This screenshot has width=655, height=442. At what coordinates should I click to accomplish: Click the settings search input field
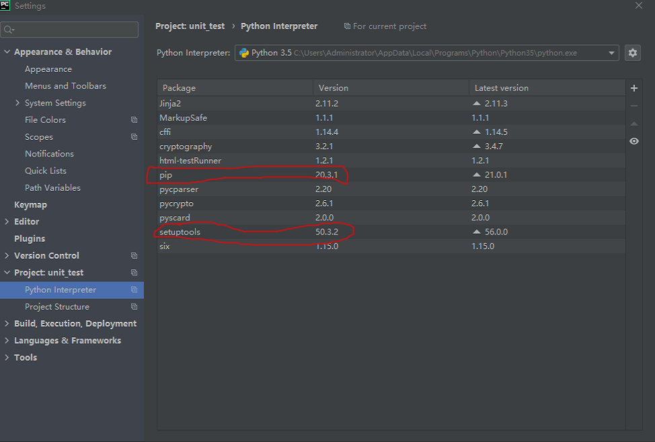69,30
